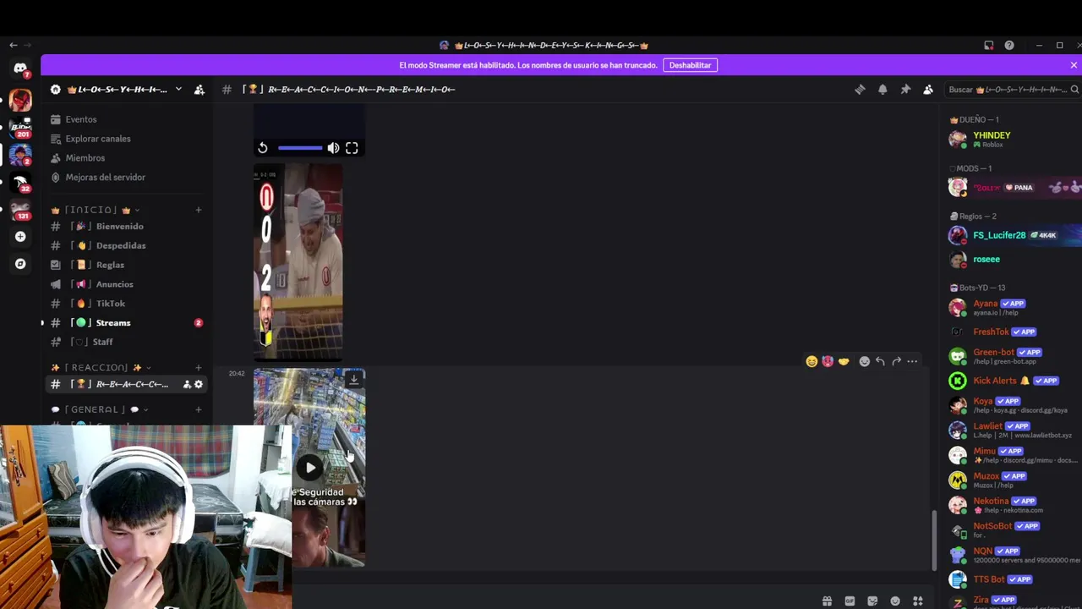Click the chat scrollbar thumb
Viewport: 1082px width, 609px height.
[x=934, y=540]
